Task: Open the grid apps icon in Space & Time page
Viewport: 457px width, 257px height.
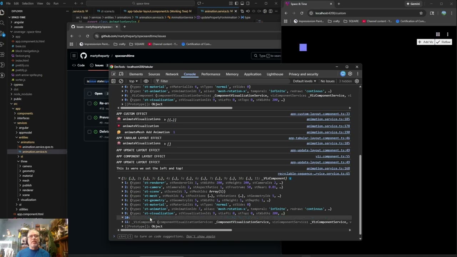Action: point(438,34)
